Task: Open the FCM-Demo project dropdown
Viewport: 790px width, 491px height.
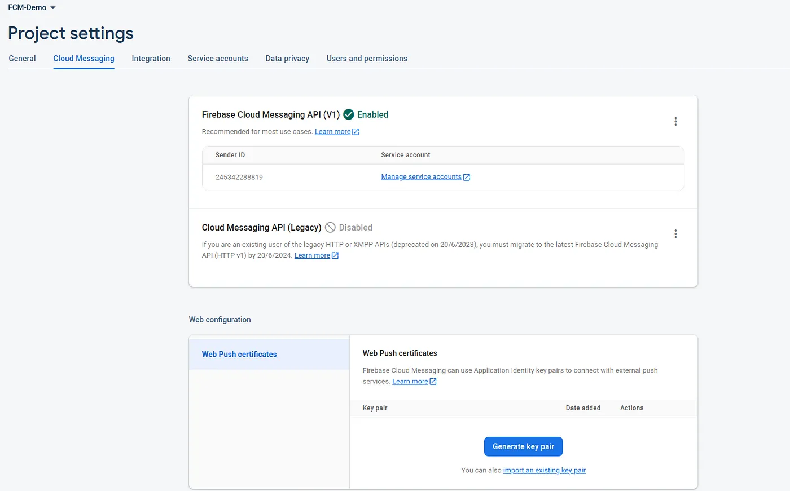Action: [32, 8]
